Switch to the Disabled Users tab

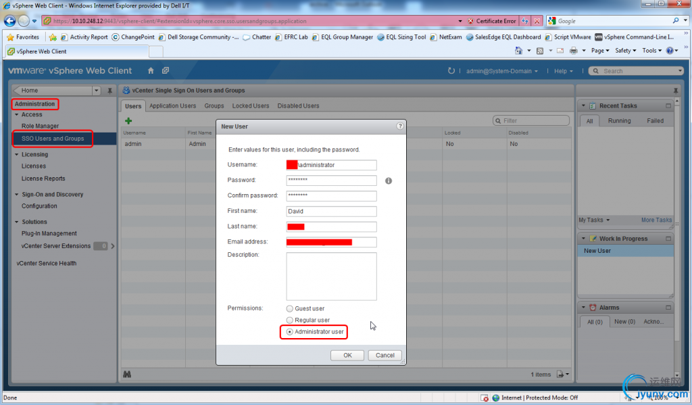(x=298, y=106)
